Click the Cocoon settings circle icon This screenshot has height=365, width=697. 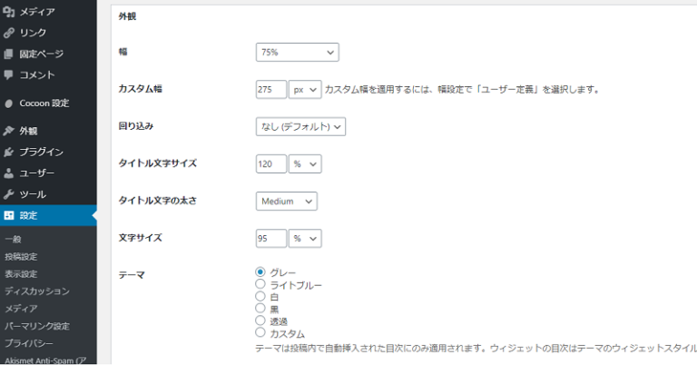point(8,104)
